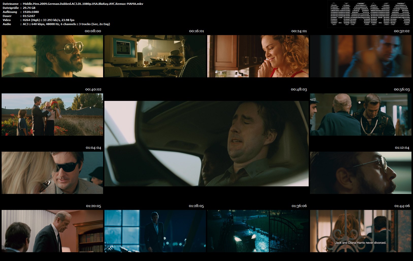
Task: Click the 00:40:02 timestamp label
Action: (x=93, y=89)
